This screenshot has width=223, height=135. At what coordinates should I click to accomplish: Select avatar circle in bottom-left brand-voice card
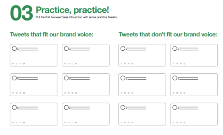click(x=15, y=108)
